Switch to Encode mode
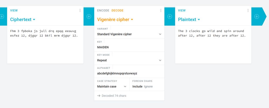Viewport: 269px width, 108px height. pyautogui.click(x=103, y=10)
